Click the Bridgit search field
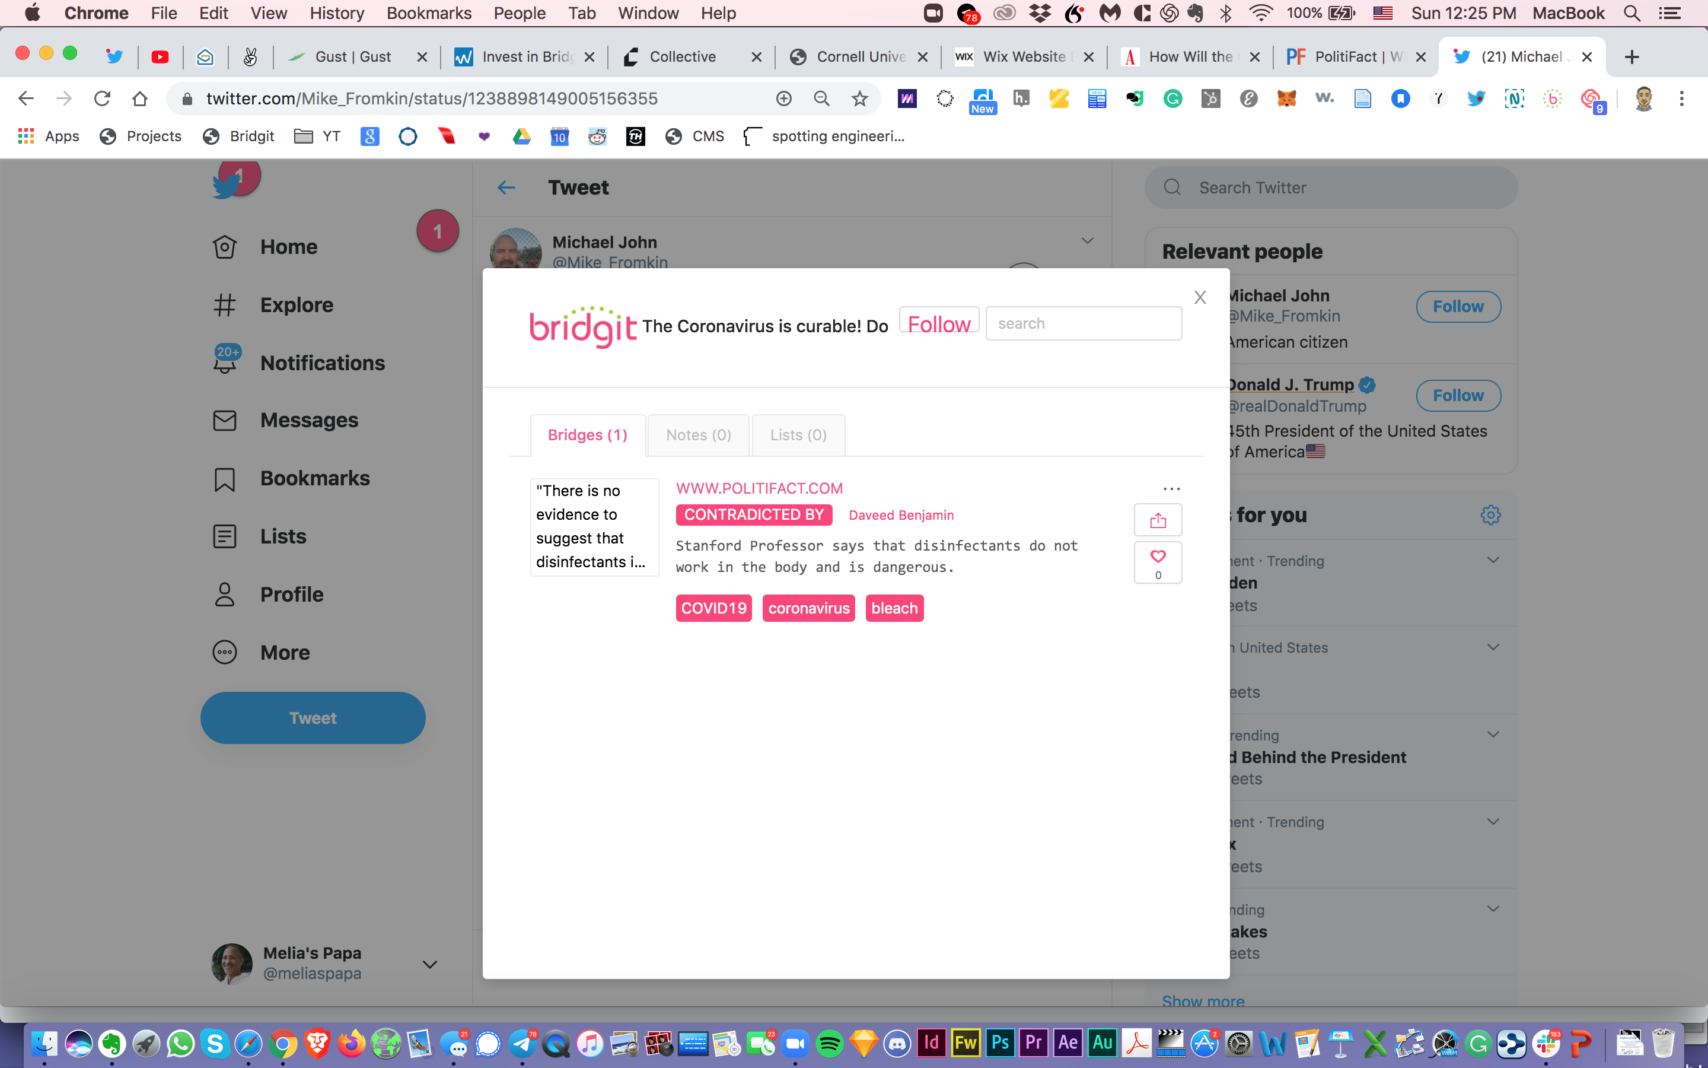The height and width of the screenshot is (1068, 1708). point(1084,323)
